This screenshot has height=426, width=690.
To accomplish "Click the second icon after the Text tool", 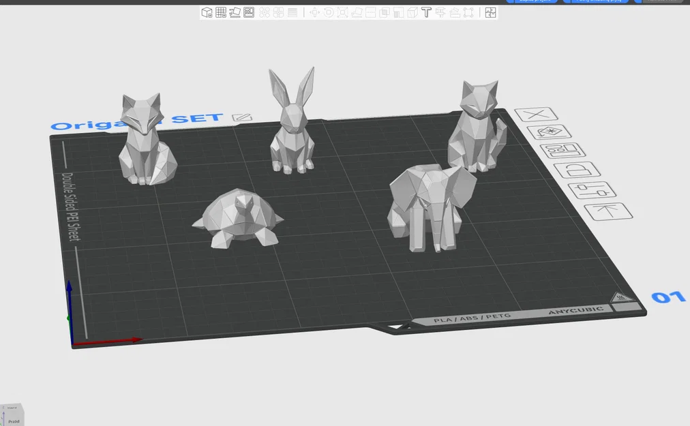I will point(455,12).
